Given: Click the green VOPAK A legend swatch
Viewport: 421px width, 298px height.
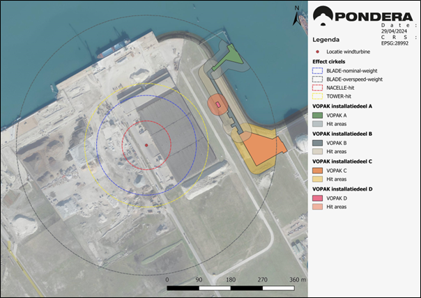Looking at the screenshot, I should (x=317, y=116).
